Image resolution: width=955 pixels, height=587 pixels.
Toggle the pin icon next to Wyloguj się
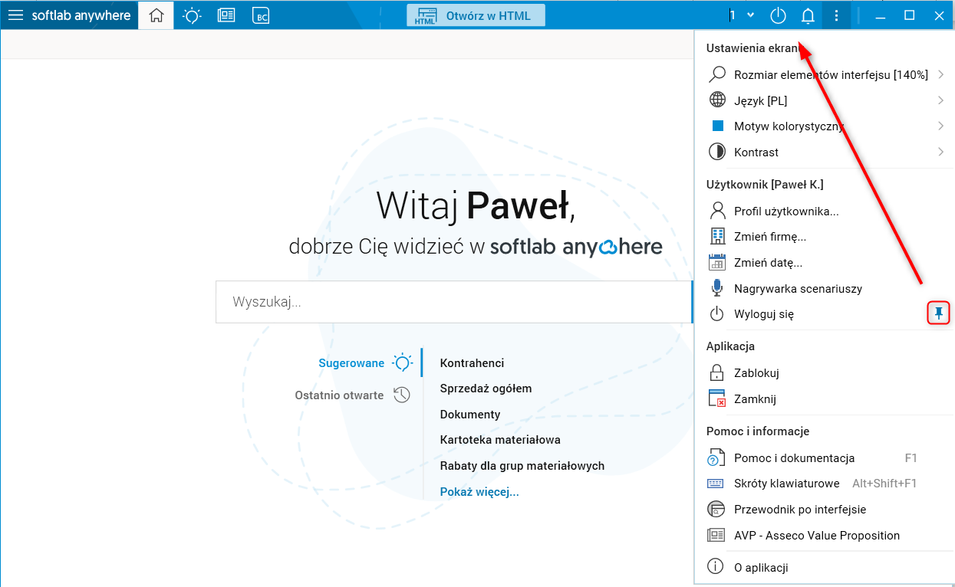tap(939, 313)
